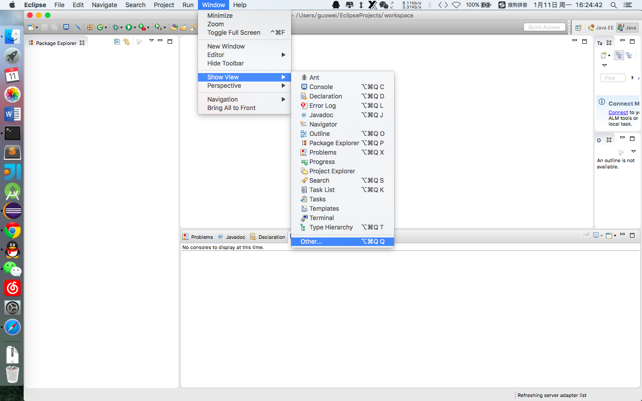
Task: Choose Project Explorer from Show View
Action: [342, 171]
